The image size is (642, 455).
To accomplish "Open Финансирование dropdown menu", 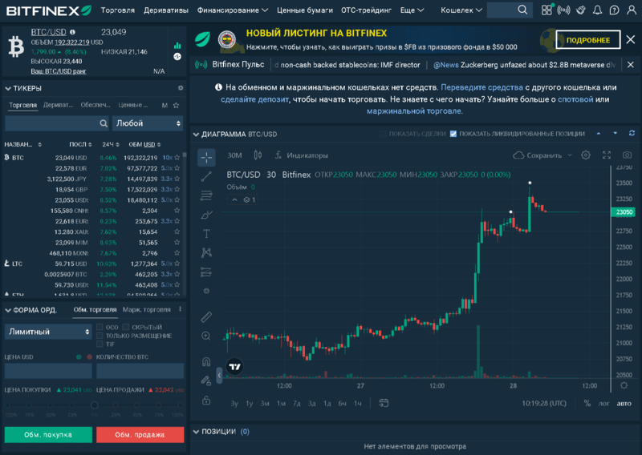I will coord(233,10).
